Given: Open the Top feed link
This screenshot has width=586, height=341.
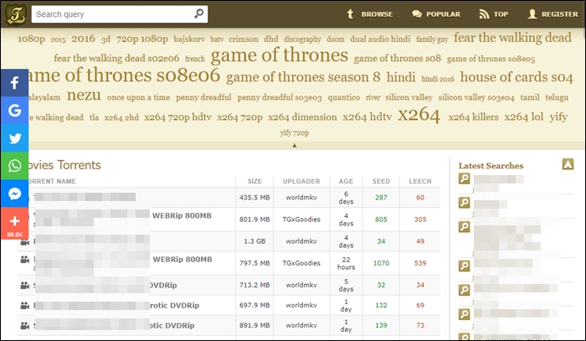Looking at the screenshot, I should (493, 14).
